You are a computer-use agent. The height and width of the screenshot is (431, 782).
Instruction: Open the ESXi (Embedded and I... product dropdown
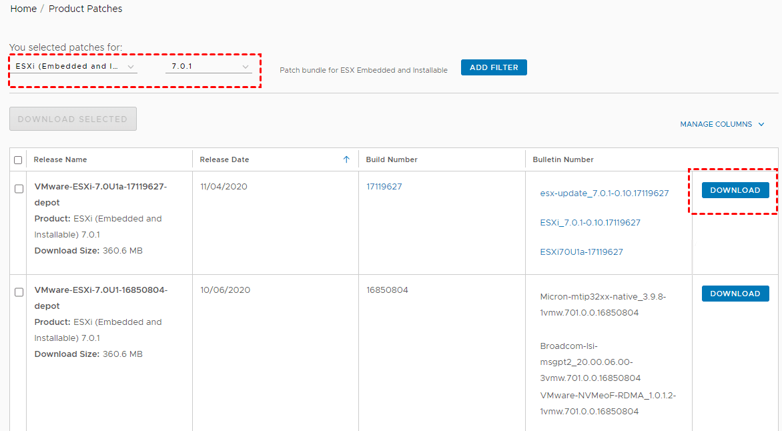[x=75, y=66]
